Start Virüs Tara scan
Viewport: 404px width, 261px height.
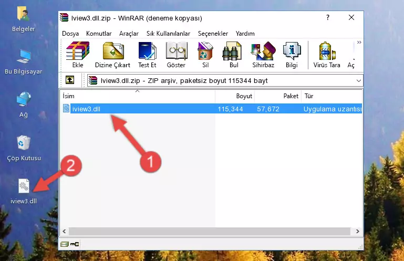[x=327, y=55]
